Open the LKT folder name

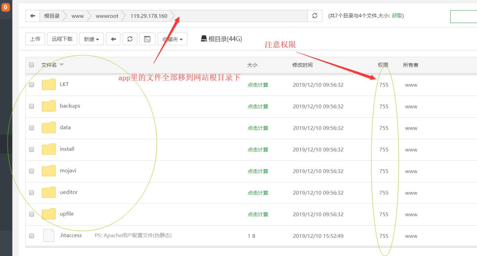point(64,84)
